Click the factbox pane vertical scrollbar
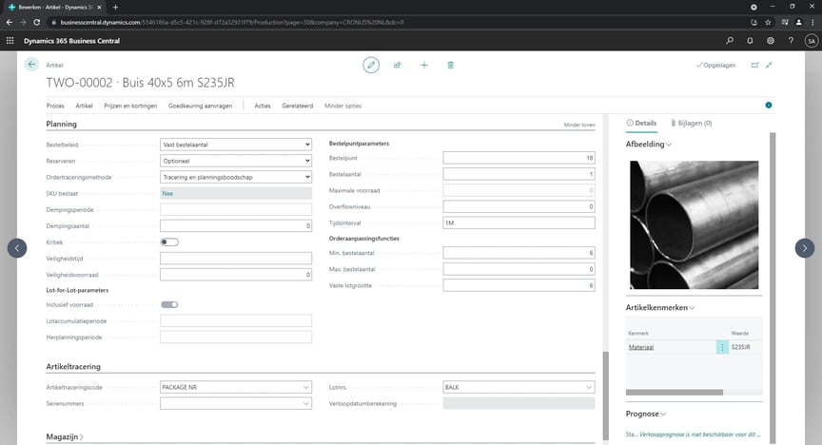This screenshot has height=445, width=822. pyautogui.click(x=773, y=288)
